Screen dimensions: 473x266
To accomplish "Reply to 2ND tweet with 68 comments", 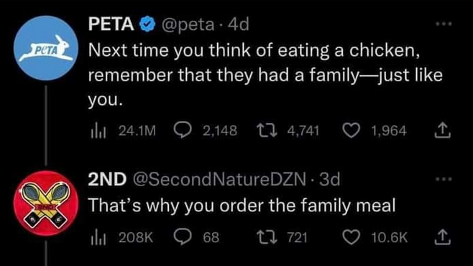I will tap(196, 237).
